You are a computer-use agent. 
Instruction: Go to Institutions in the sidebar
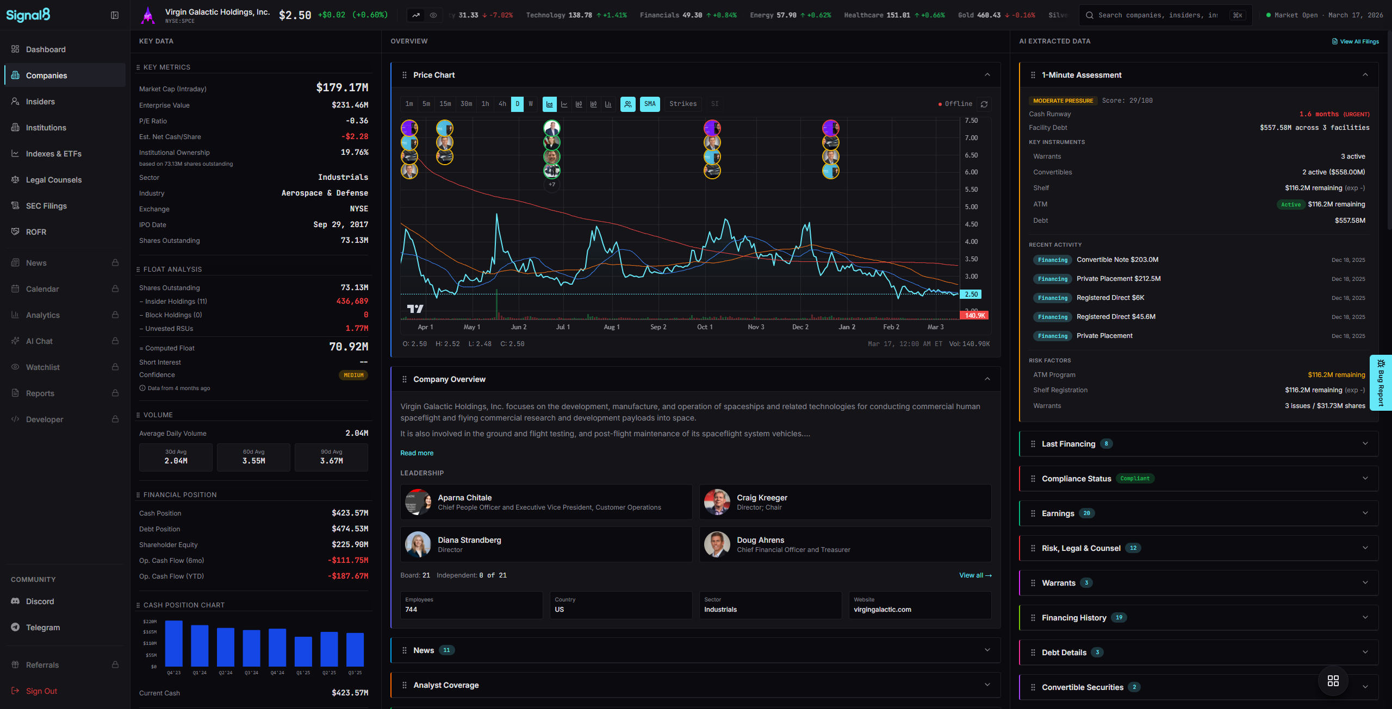pos(65,128)
